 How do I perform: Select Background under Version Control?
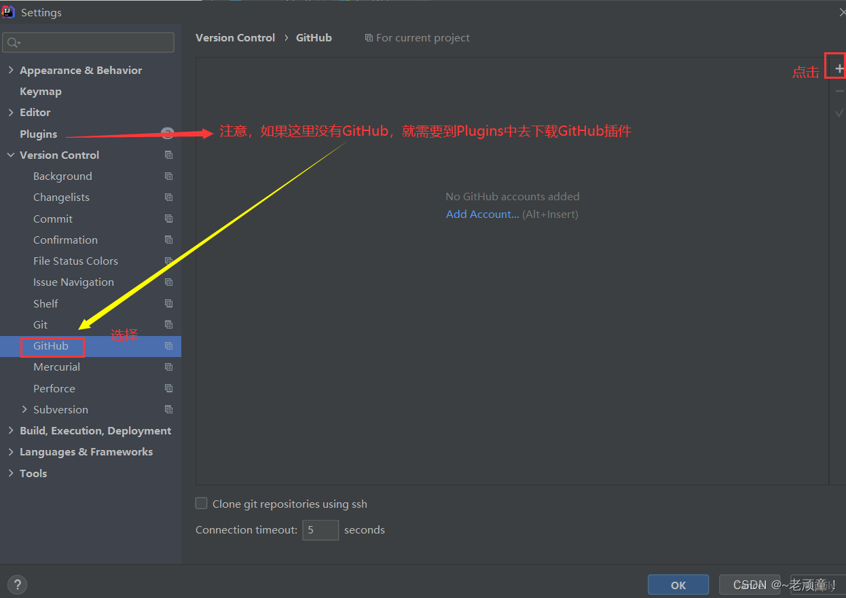click(x=62, y=176)
